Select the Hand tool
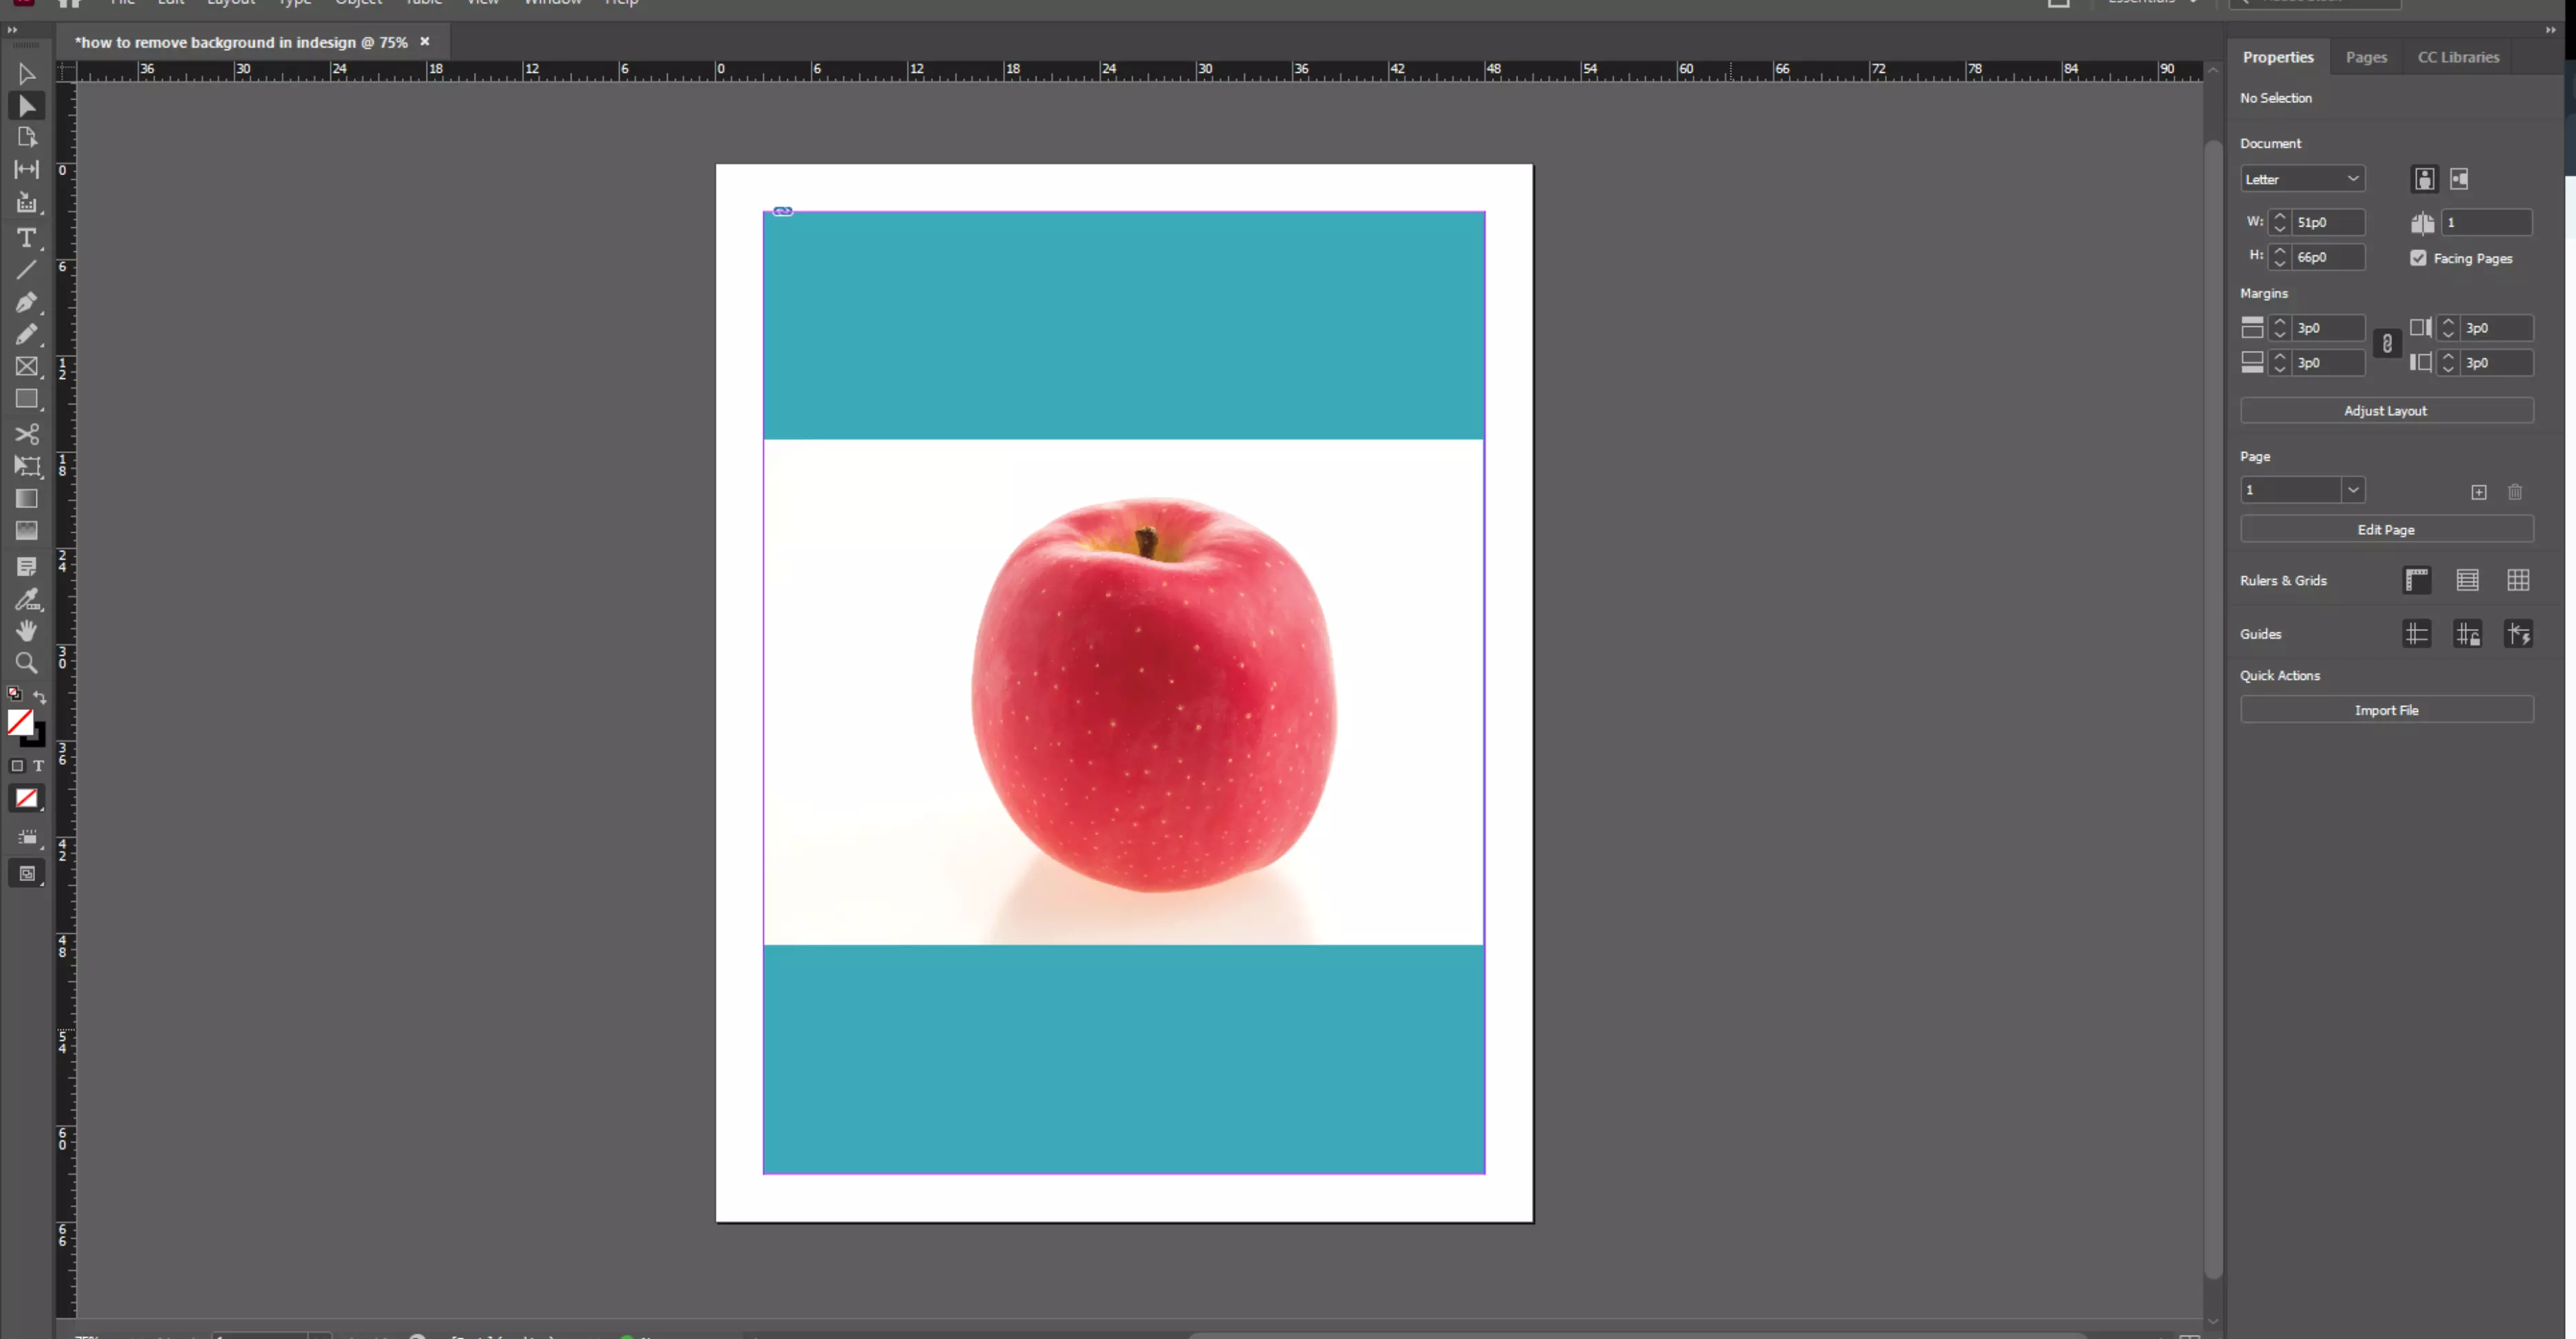Image resolution: width=2576 pixels, height=1339 pixels. click(x=26, y=630)
